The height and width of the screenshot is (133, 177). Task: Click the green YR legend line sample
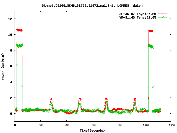click(x=163, y=17)
